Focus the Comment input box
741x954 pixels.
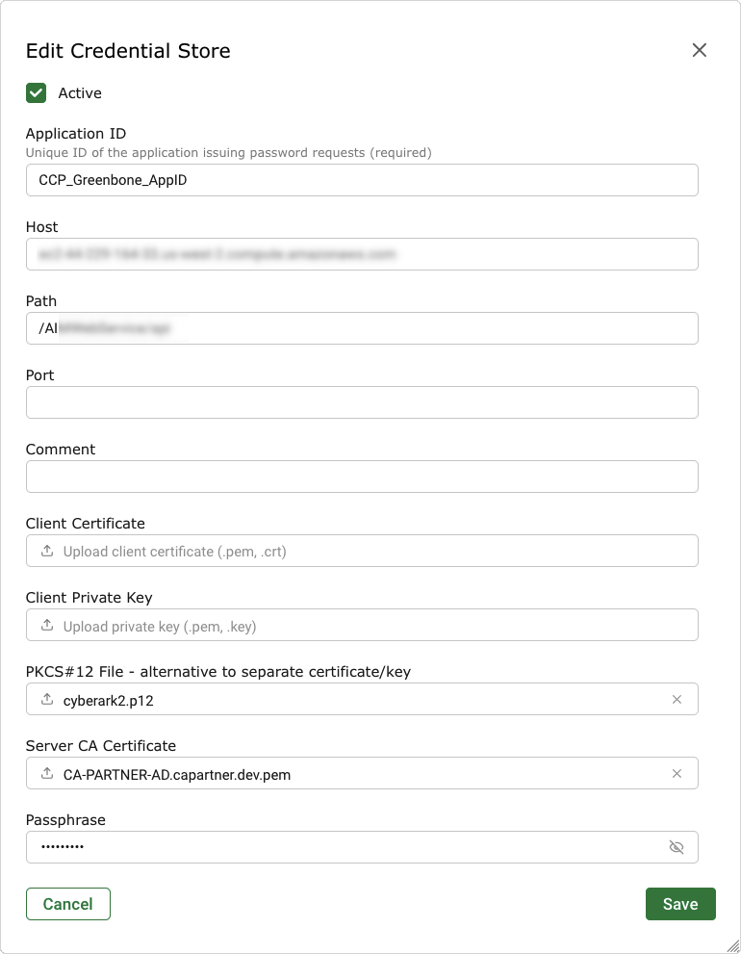[362, 477]
